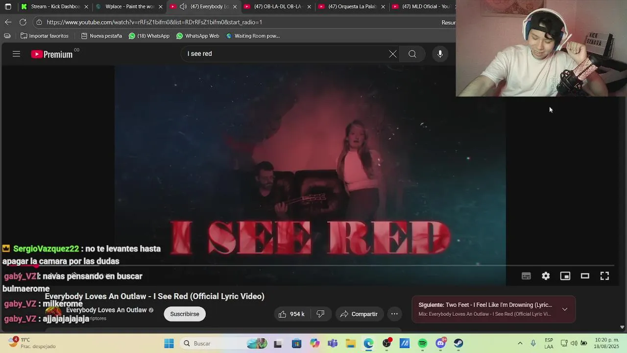The width and height of the screenshot is (627, 353).
Task: Open the browser tab actions menu icon
Action: 8,6
